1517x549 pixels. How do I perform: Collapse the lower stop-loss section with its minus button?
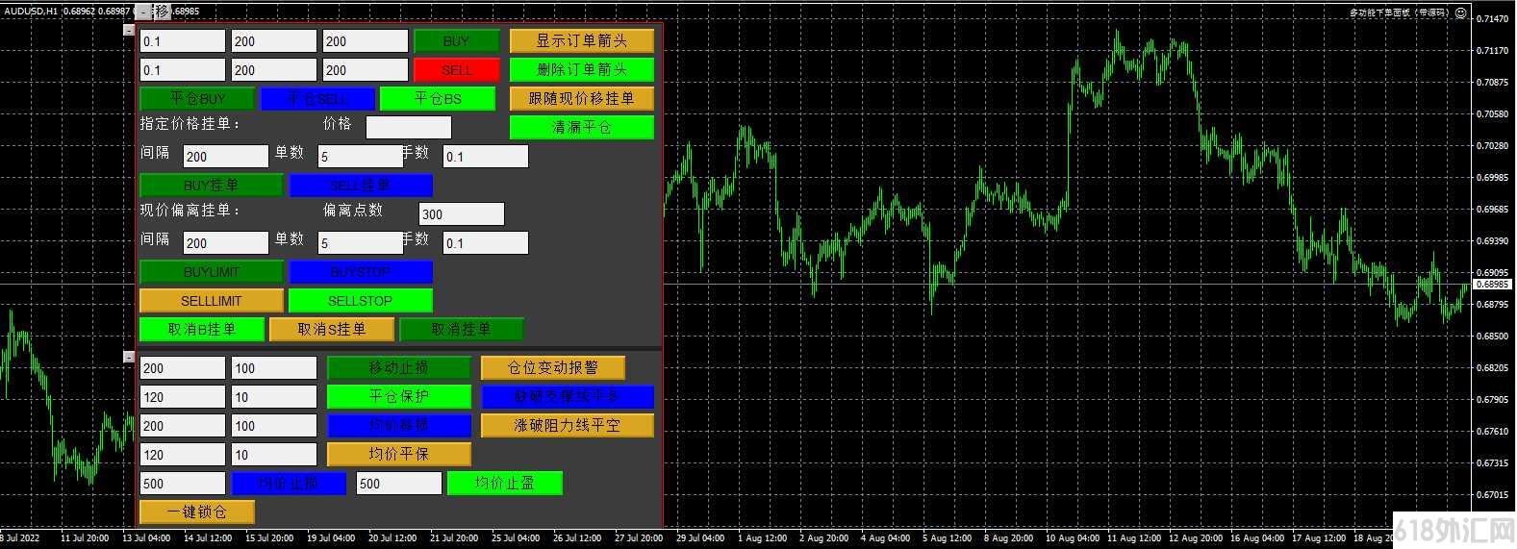[129, 357]
